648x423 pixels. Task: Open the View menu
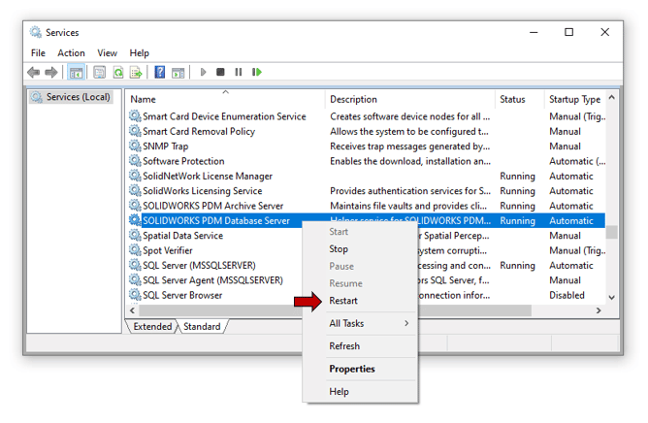107,53
